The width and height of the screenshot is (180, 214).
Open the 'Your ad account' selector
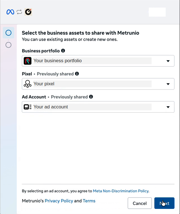click(x=98, y=107)
